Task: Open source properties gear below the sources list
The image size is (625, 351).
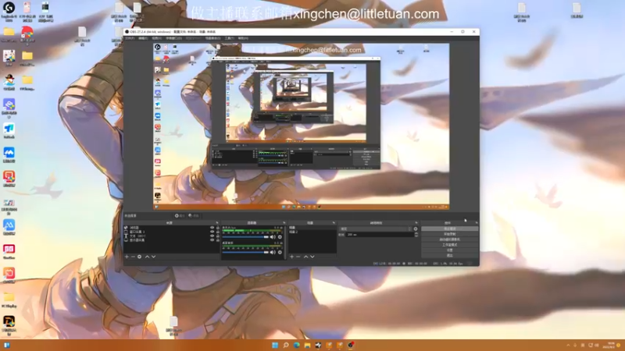Action: [x=140, y=257]
